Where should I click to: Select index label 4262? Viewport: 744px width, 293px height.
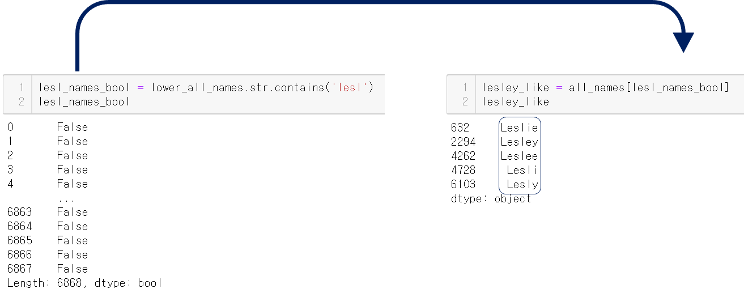464,156
